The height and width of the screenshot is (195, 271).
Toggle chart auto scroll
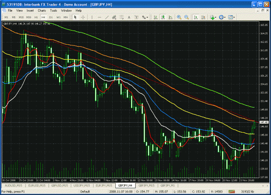196,17
